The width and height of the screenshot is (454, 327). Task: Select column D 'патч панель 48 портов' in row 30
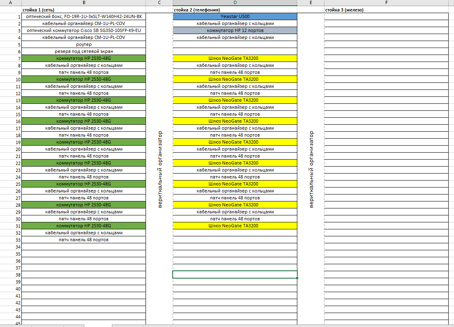235,219
